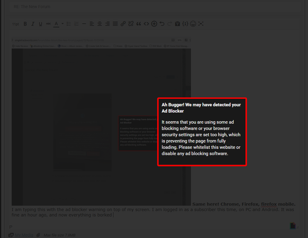Toggle underline text formatting
Screen dimensions: 308x238
41,24
